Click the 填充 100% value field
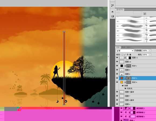156x121 pixels. pyautogui.click(x=145, y=54)
